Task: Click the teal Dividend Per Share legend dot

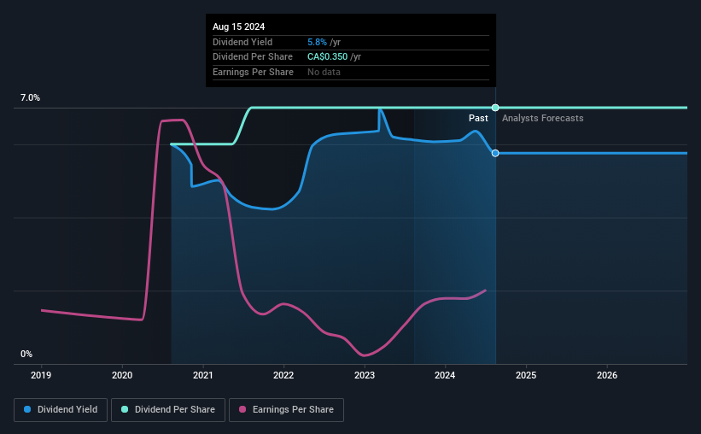Action: [125, 409]
